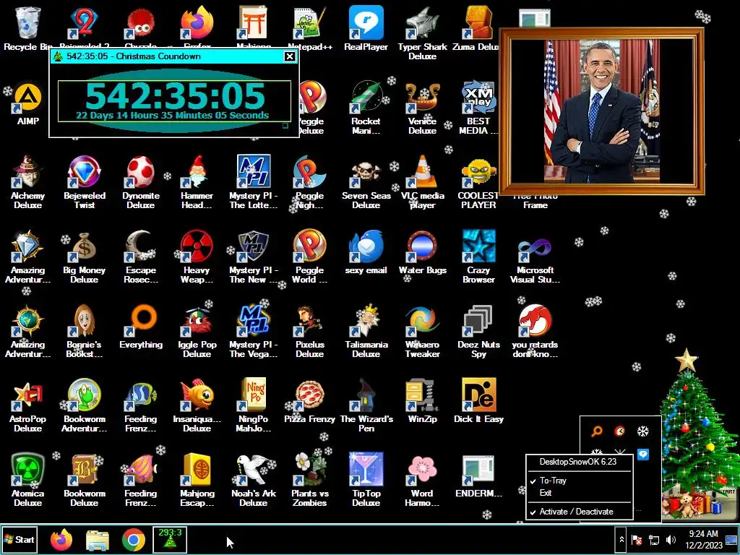Launch Water Bugs shortcut
Image resolution: width=740 pixels, height=555 pixels.
(x=422, y=251)
